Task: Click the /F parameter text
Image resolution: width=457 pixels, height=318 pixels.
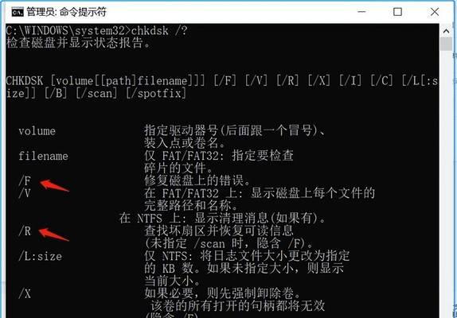Action: click(x=25, y=180)
